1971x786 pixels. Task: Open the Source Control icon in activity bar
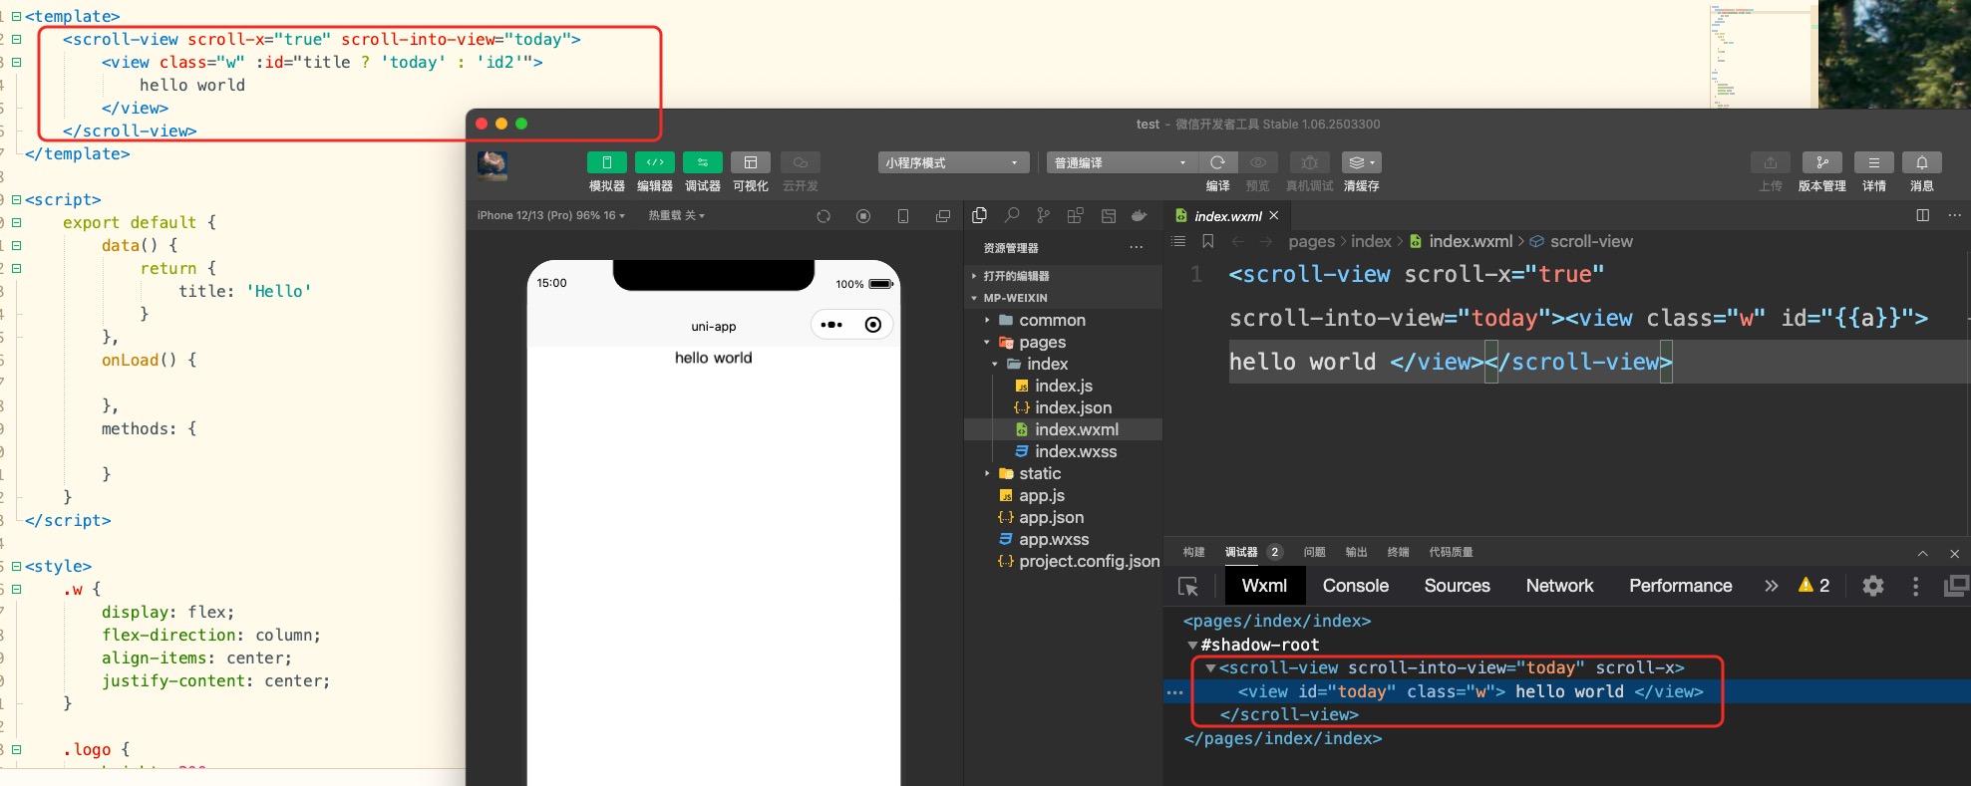1044,215
